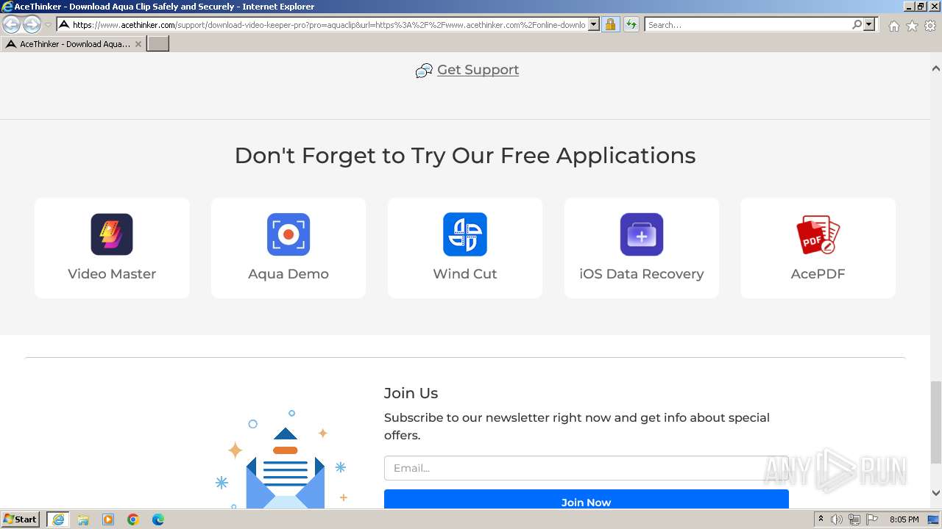Open the recent pages dropdown arrow
The image size is (942, 529).
48,25
